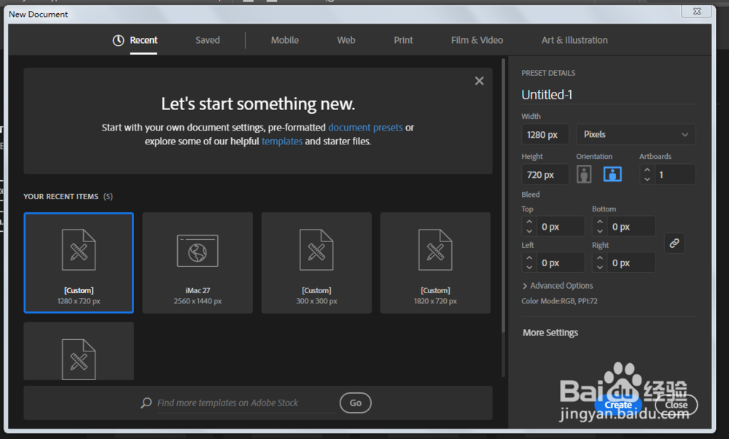Increase the Right bleed value
Viewport: 729px width, 439px height.
[600, 258]
